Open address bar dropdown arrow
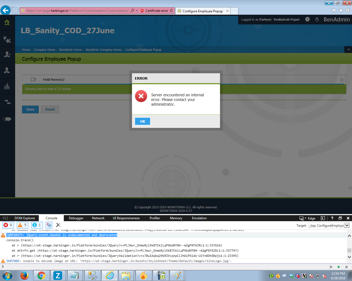This screenshot has width=352, height=281. point(137,10)
